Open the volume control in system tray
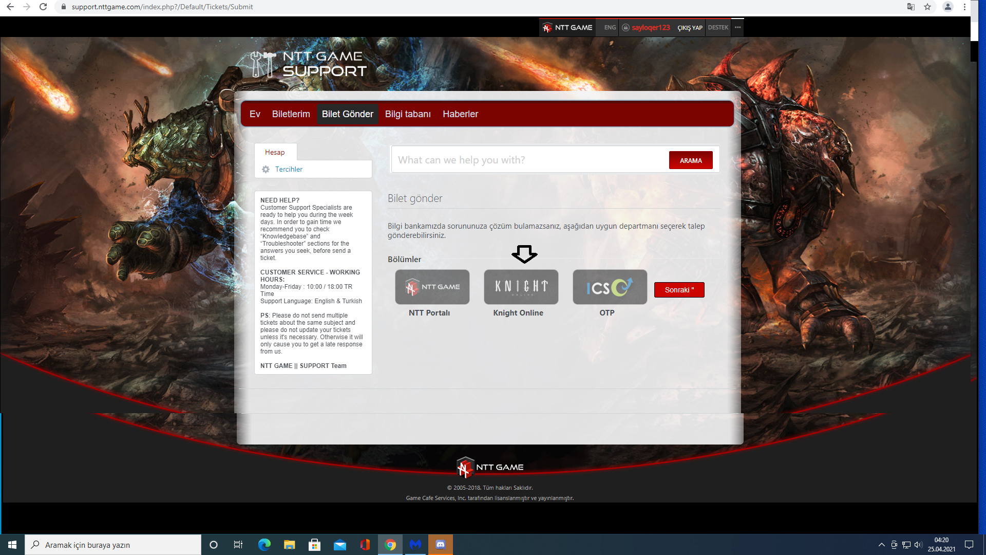This screenshot has width=986, height=555. [919, 545]
